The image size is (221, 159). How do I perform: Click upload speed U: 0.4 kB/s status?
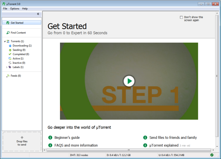click(171, 155)
